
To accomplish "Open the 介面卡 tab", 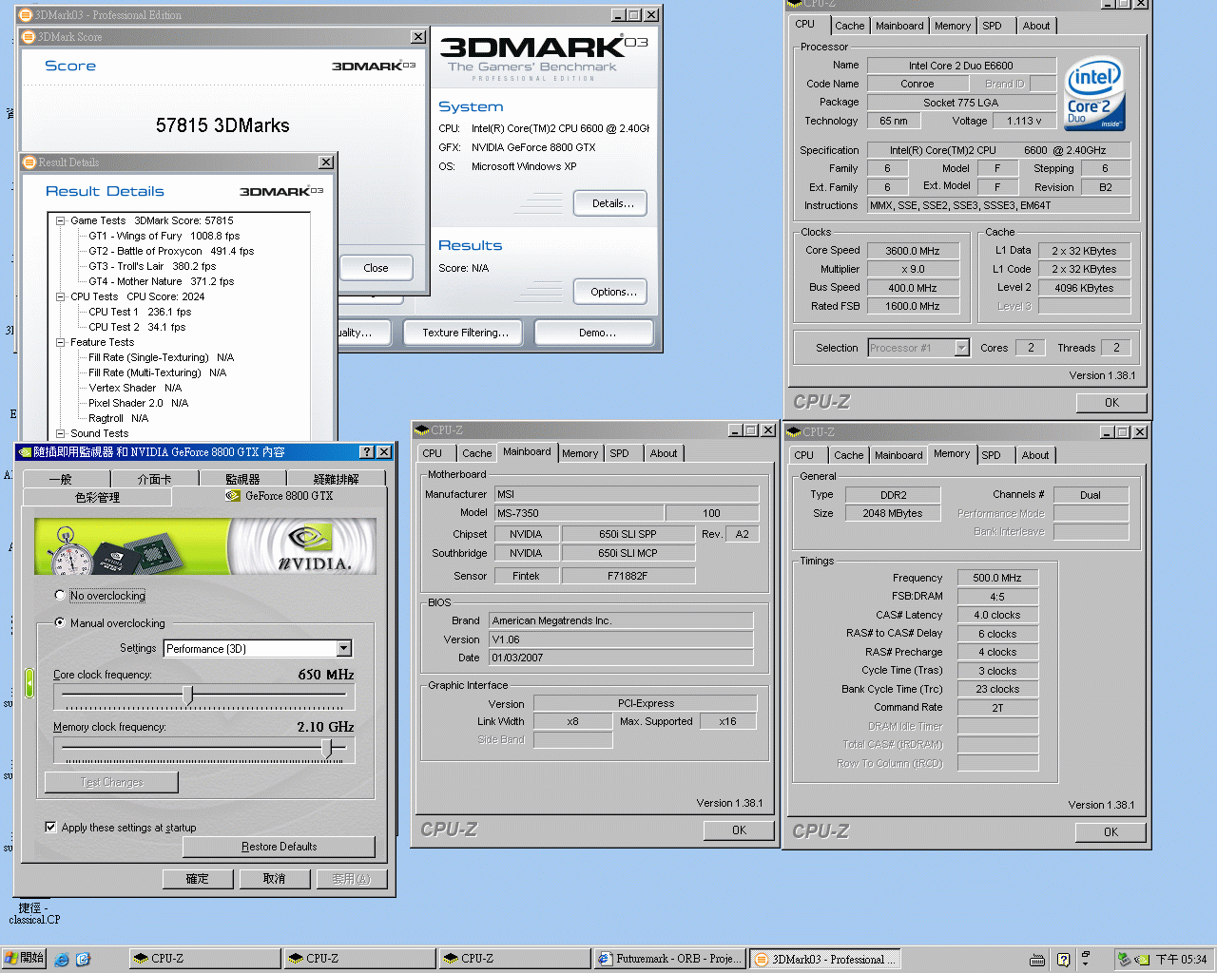I will (154, 479).
